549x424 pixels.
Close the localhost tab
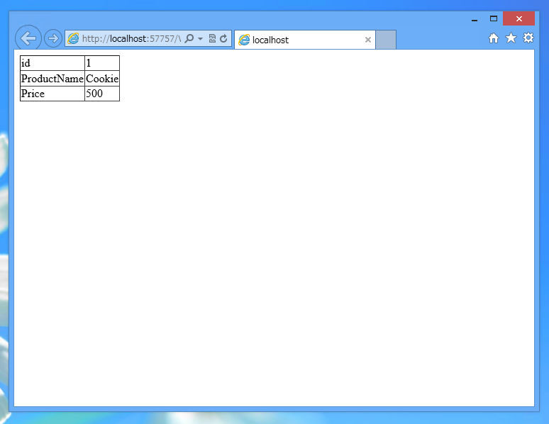coord(368,40)
